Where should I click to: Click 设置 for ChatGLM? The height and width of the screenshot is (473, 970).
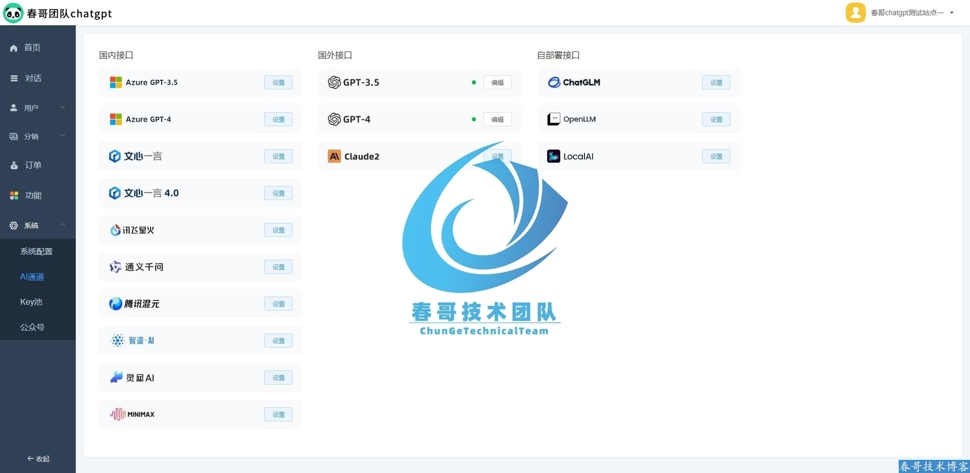click(x=716, y=82)
